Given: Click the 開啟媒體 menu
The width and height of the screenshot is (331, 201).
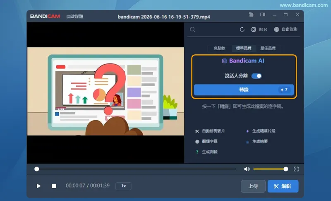Looking at the screenshot, I should pos(75,17).
